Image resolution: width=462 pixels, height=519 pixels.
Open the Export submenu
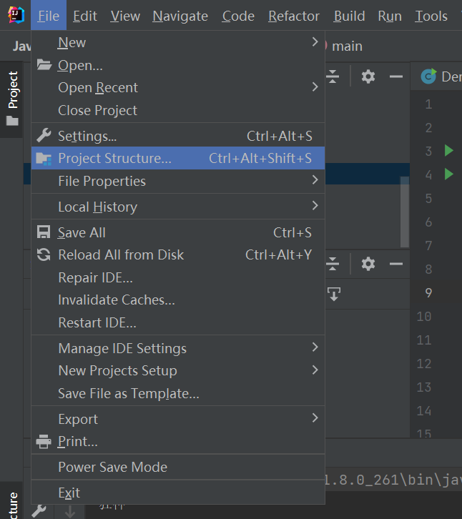pyautogui.click(x=315, y=419)
